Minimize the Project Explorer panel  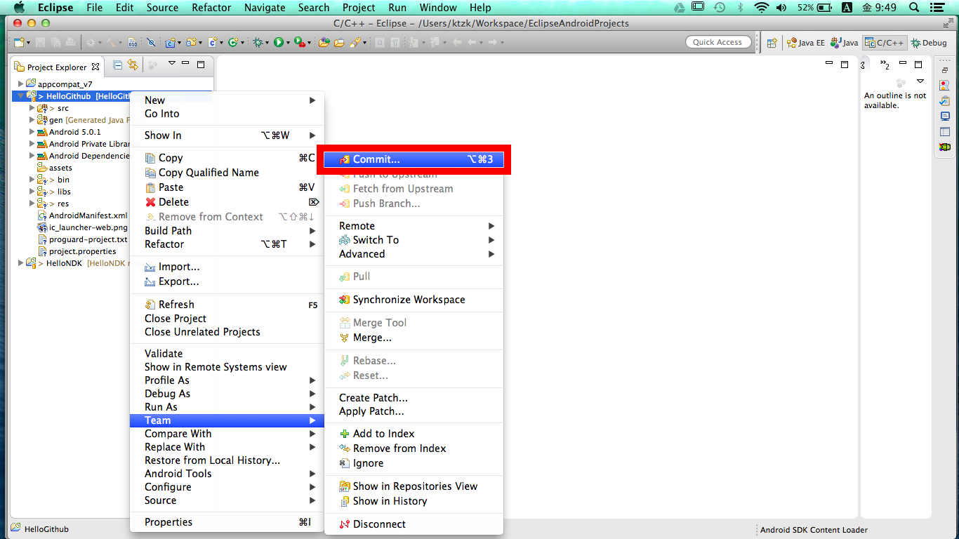(185, 64)
